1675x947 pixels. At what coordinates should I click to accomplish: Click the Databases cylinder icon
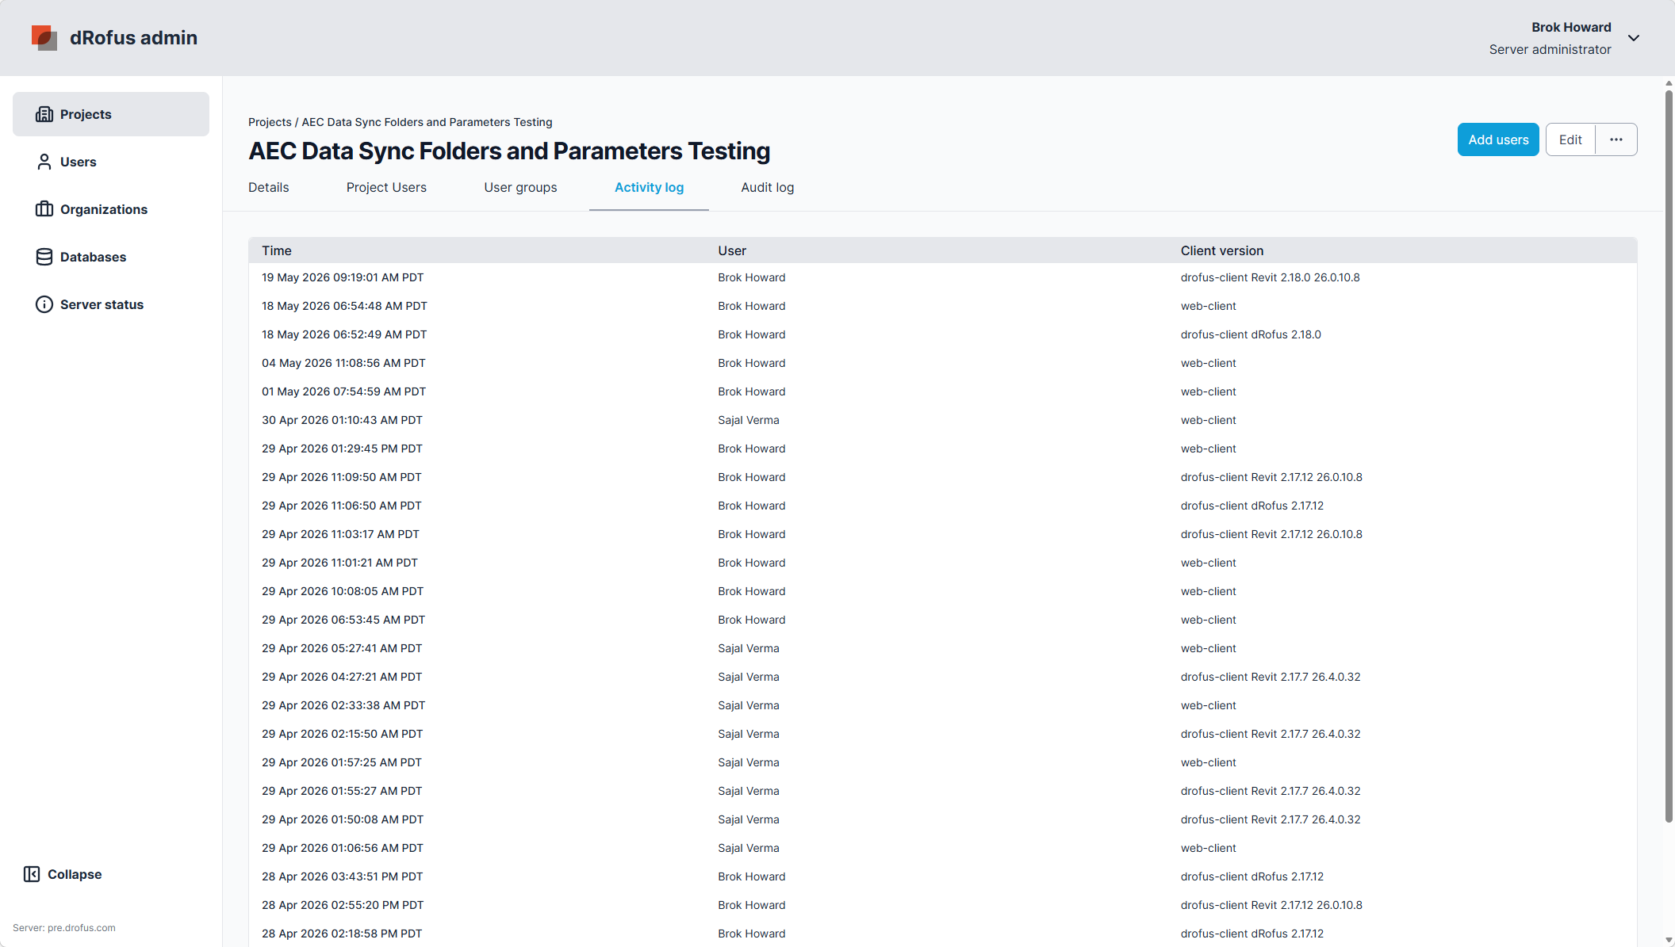44,257
